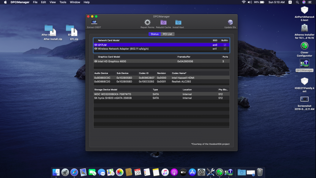
Task: Select the SK hynix SH920 mSATA 256GB row
Action: pos(161,98)
